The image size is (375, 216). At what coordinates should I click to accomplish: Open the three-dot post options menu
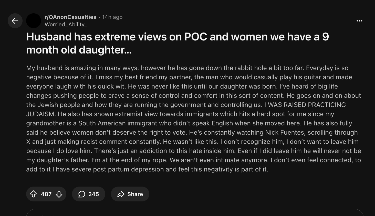click(x=359, y=21)
